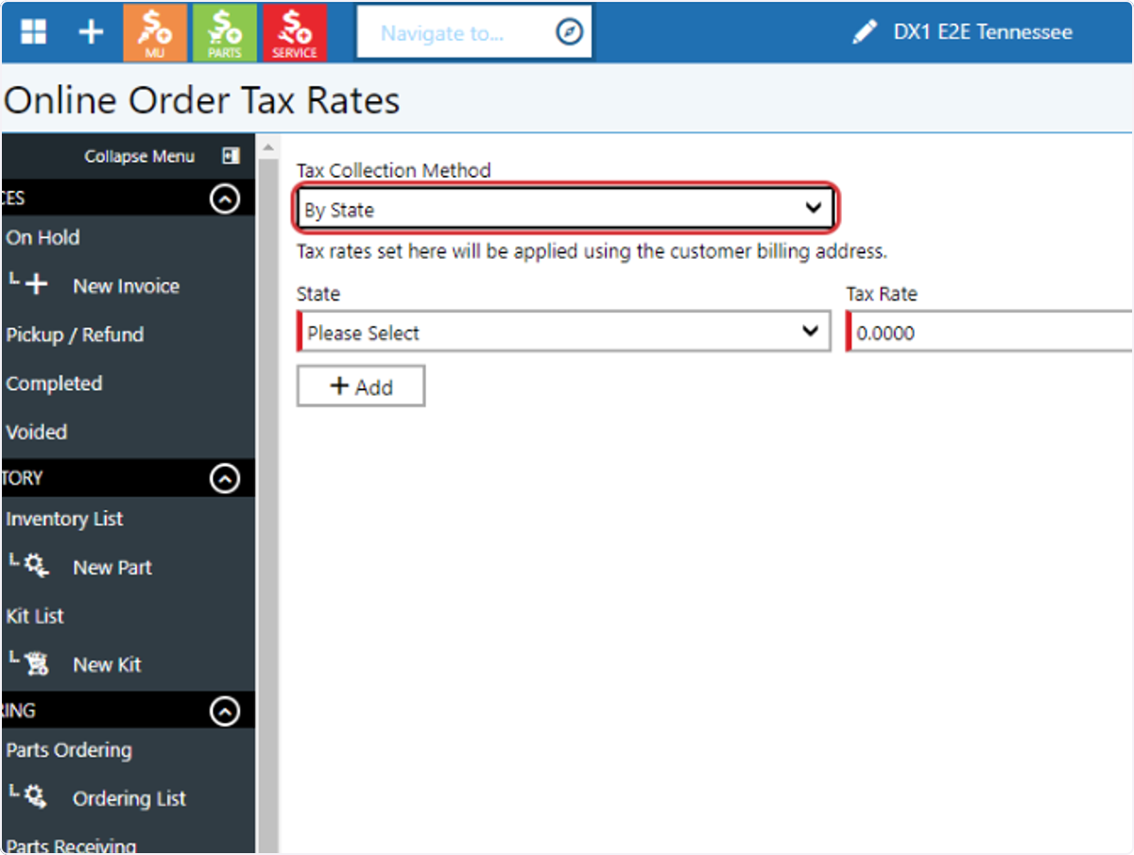
Task: Click the gear icon beside Ordering List
Action: [x=36, y=798]
